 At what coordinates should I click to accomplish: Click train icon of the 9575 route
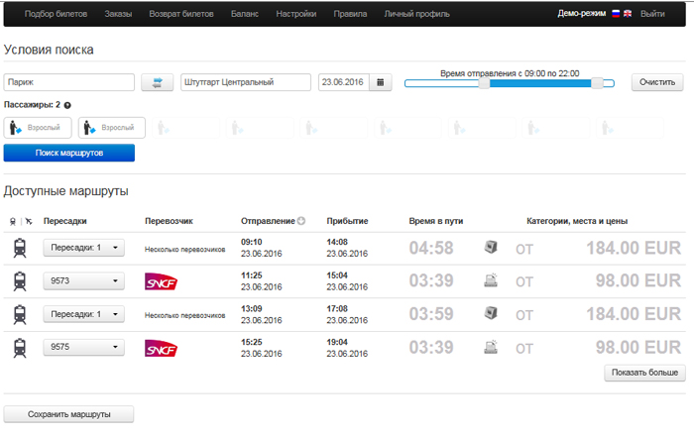point(20,348)
